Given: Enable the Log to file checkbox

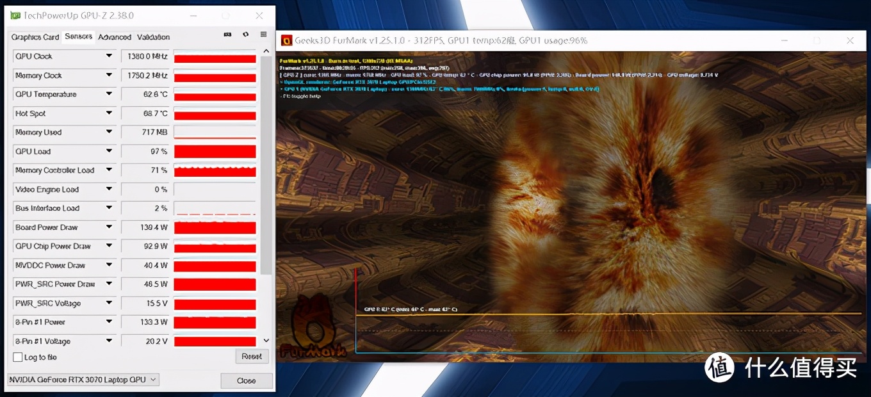Looking at the screenshot, I should pyautogui.click(x=18, y=357).
